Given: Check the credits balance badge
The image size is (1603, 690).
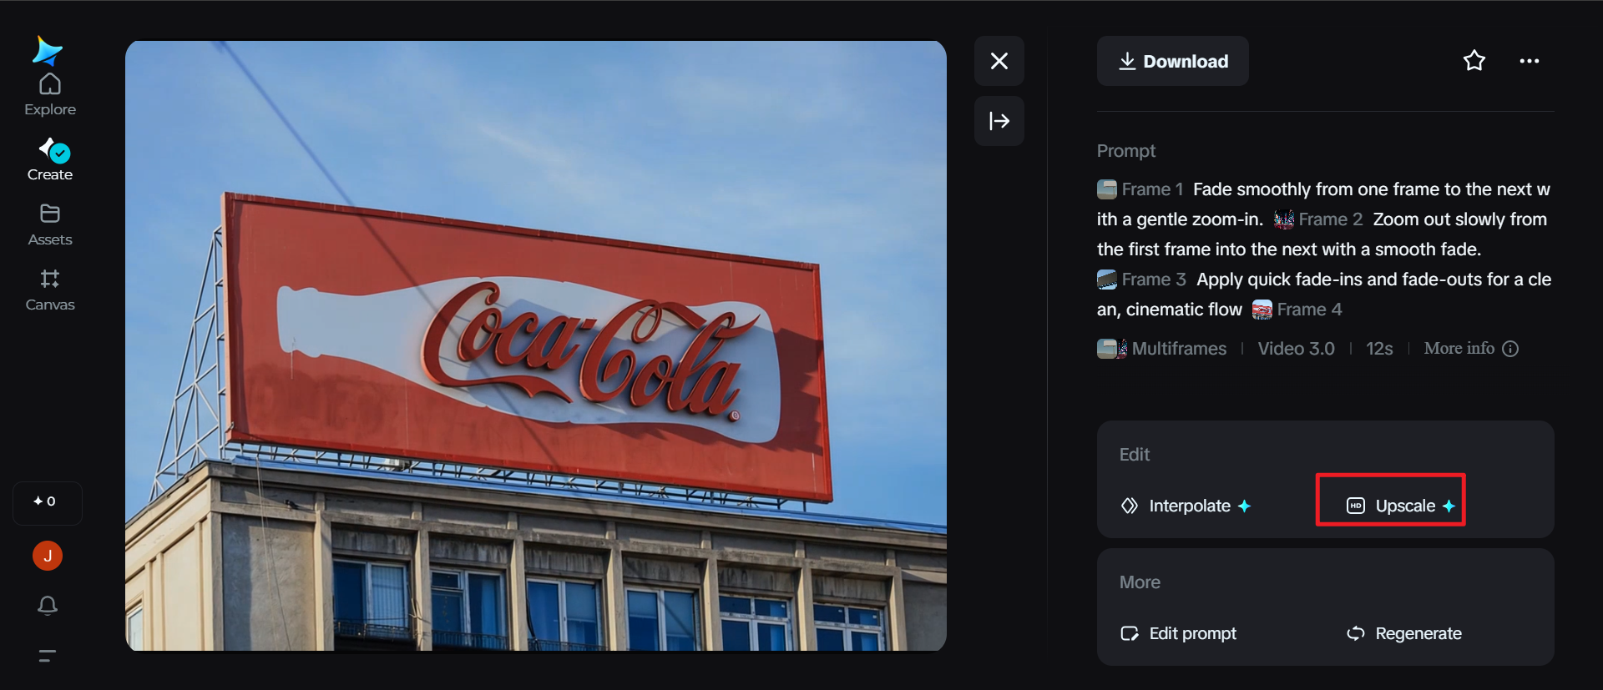Looking at the screenshot, I should tap(47, 502).
